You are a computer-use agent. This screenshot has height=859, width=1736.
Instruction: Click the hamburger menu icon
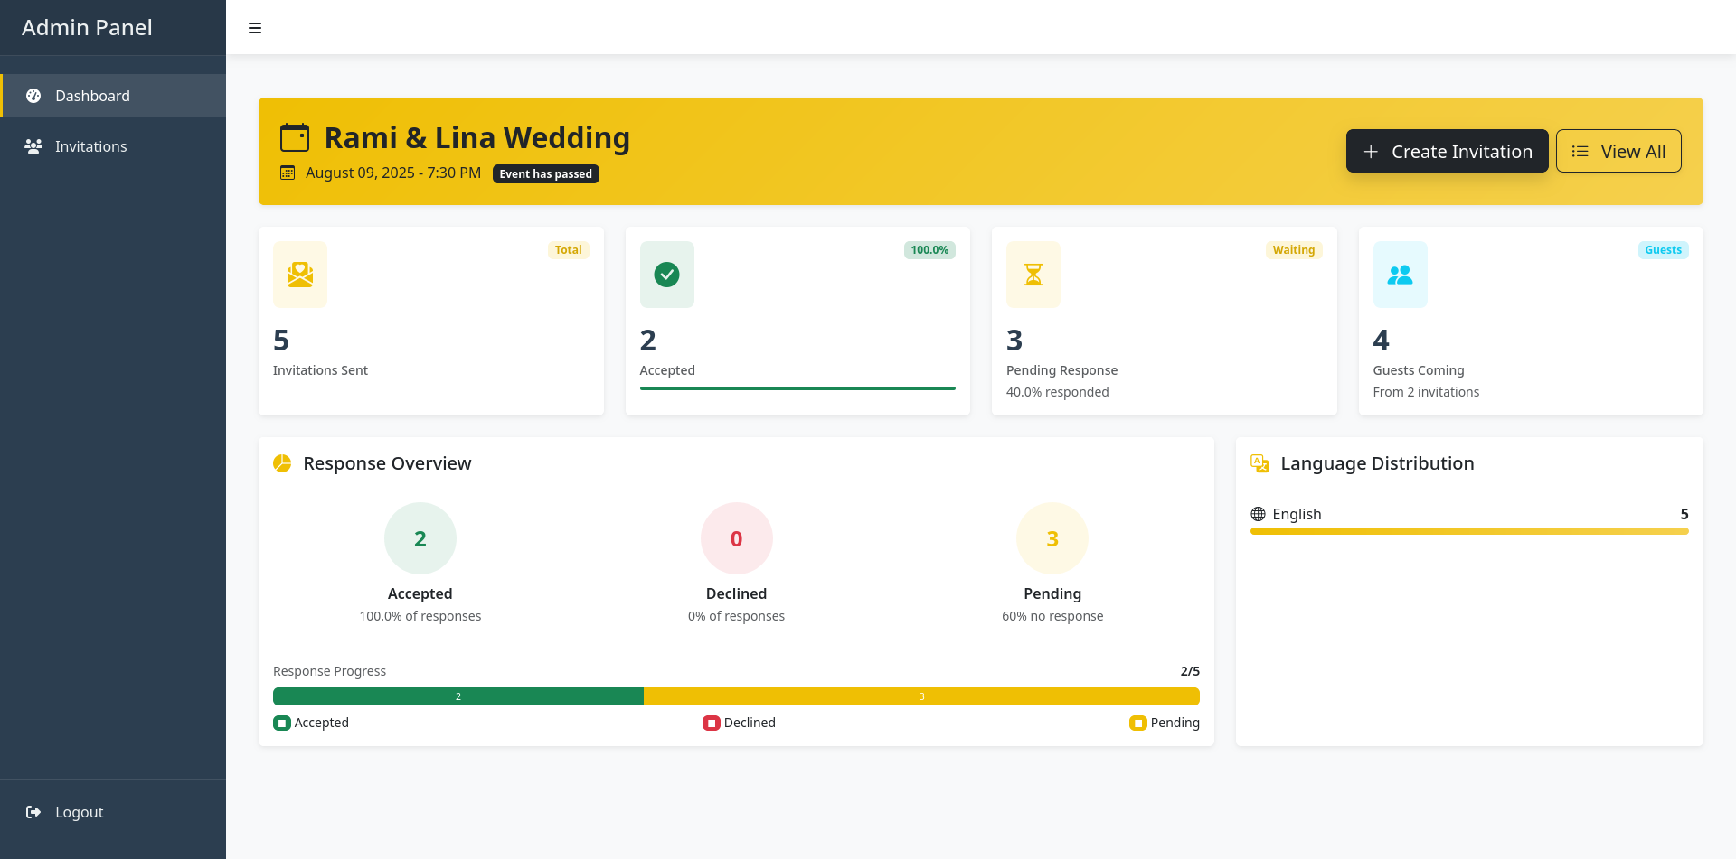[x=254, y=28]
